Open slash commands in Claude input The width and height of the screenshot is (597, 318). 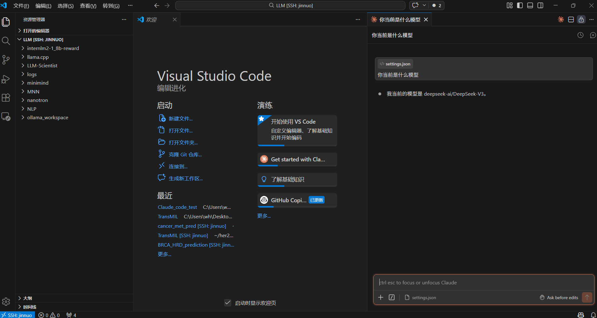[x=392, y=297]
